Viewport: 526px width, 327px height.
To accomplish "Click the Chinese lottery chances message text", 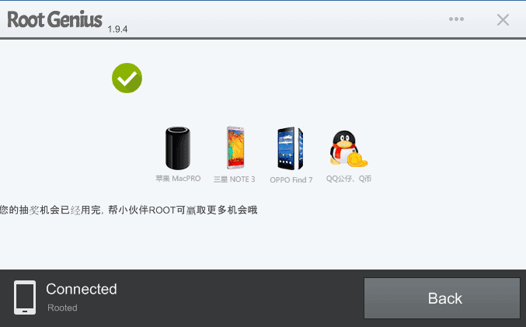I will coord(129,210).
